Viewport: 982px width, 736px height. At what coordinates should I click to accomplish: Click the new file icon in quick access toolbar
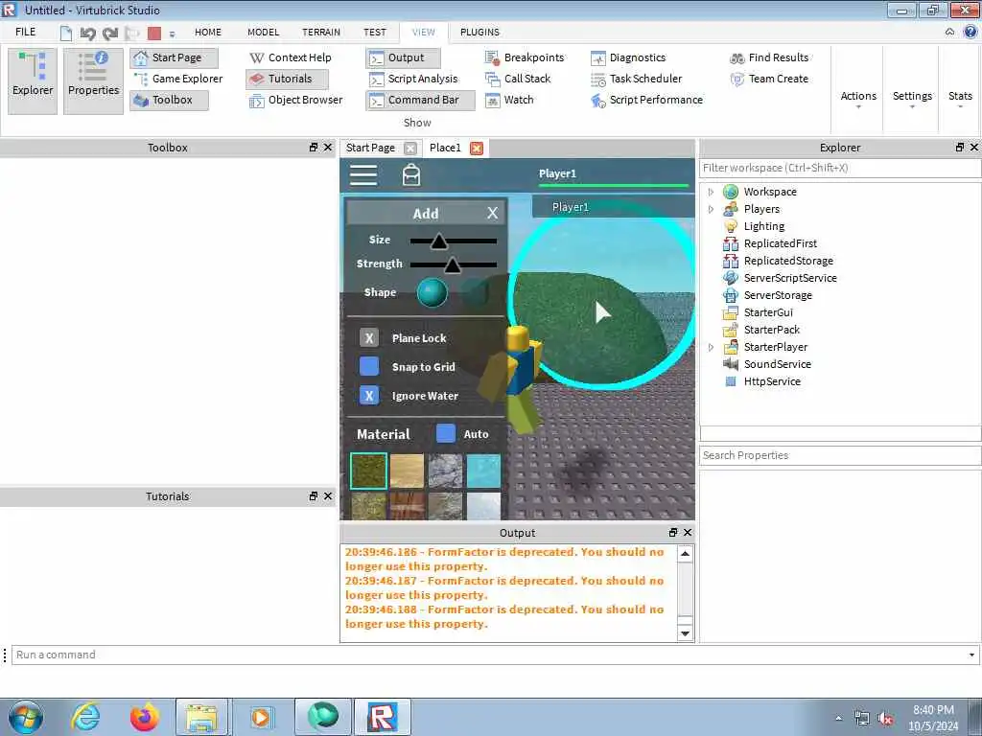pos(66,33)
